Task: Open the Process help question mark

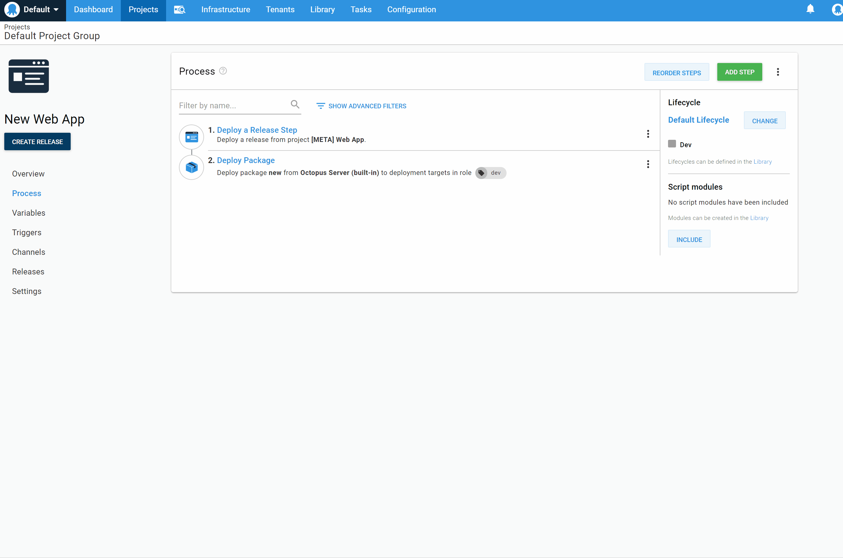Action: click(x=223, y=71)
